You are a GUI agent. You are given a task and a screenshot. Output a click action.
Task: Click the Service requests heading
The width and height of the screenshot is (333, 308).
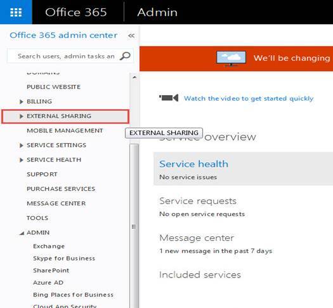coord(198,201)
